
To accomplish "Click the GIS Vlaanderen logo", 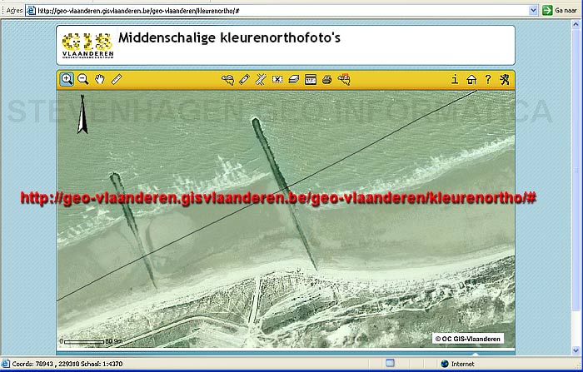I will 87,46.
